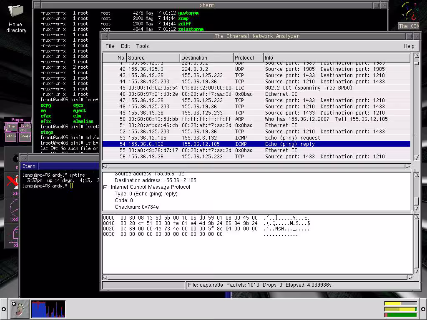Sort packets by Protocol column header
This screenshot has height=320, width=427.
pyautogui.click(x=248, y=58)
